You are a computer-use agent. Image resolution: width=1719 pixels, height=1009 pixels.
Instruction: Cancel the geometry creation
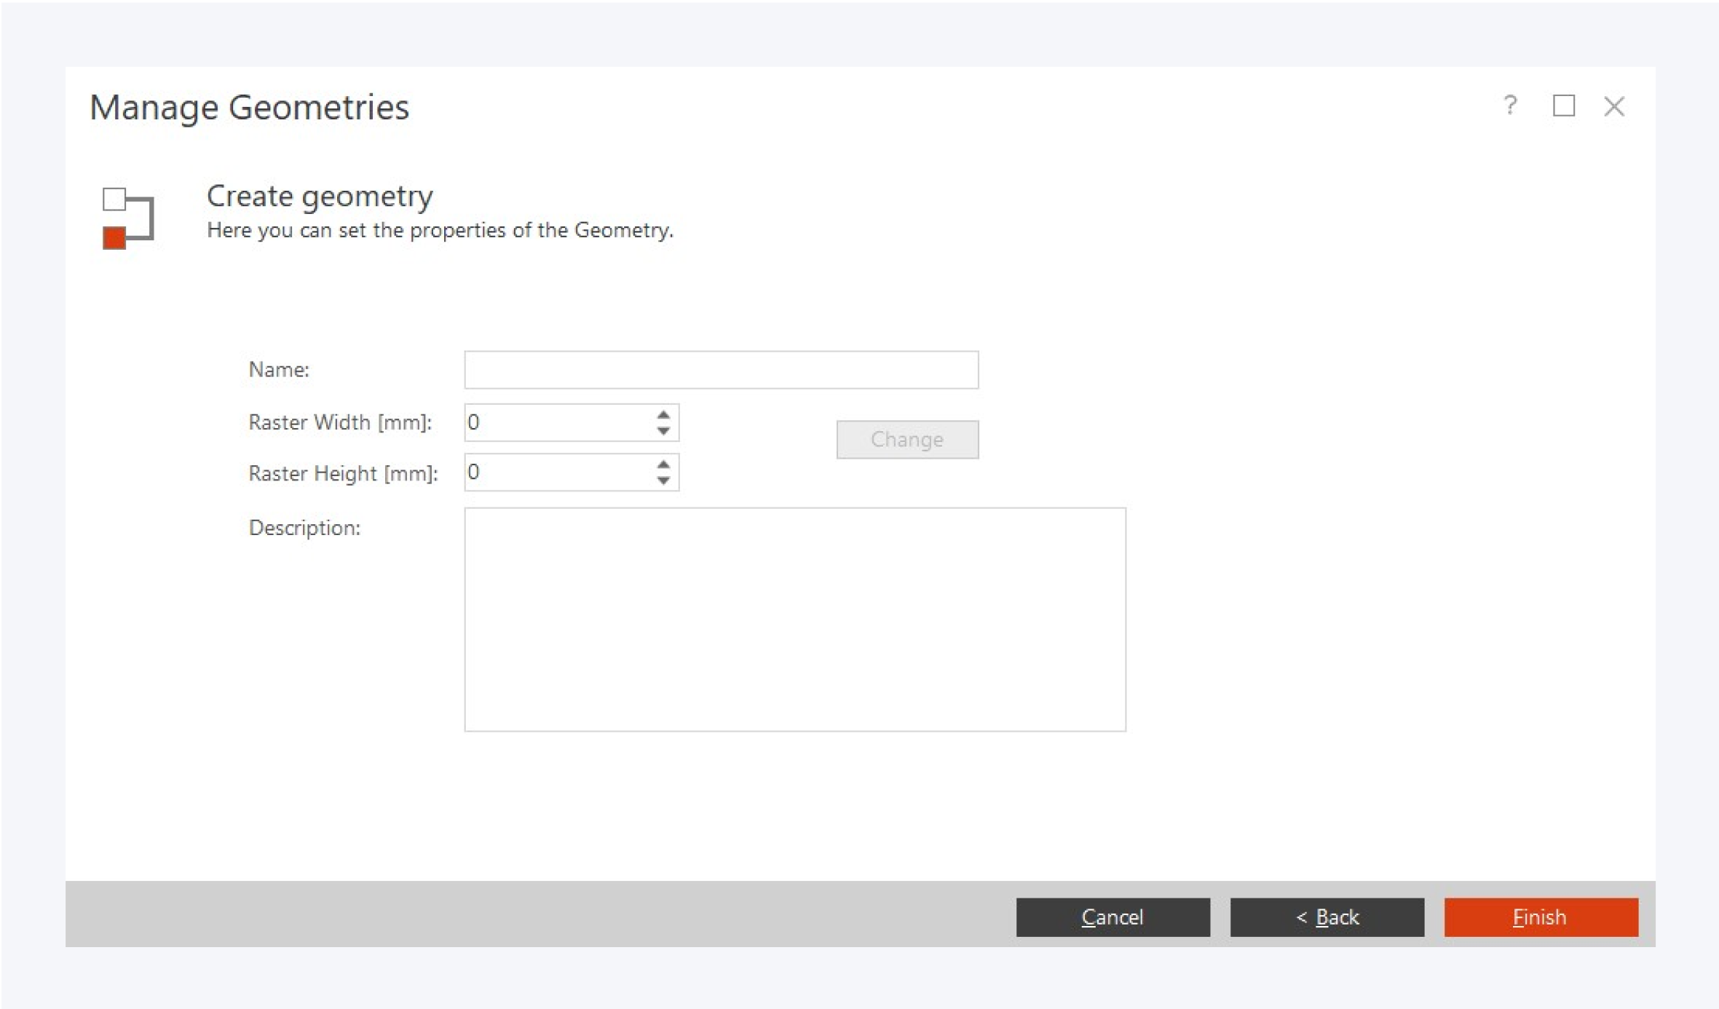(1113, 917)
